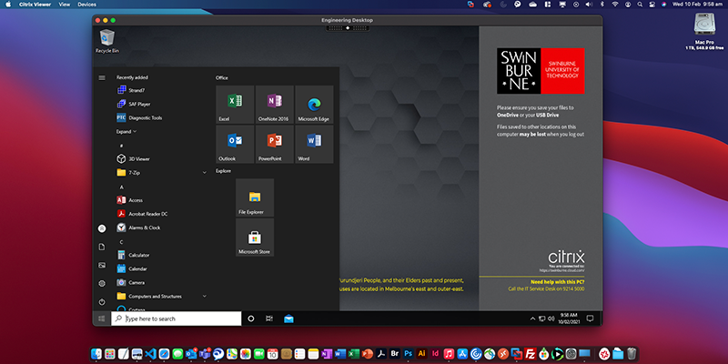Open FileZilla from the dock

click(x=531, y=354)
